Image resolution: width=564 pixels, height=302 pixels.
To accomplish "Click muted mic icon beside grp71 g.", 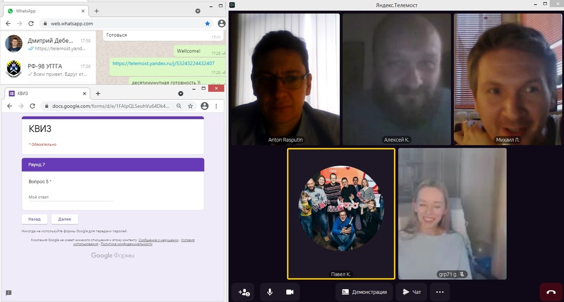I will (x=462, y=274).
